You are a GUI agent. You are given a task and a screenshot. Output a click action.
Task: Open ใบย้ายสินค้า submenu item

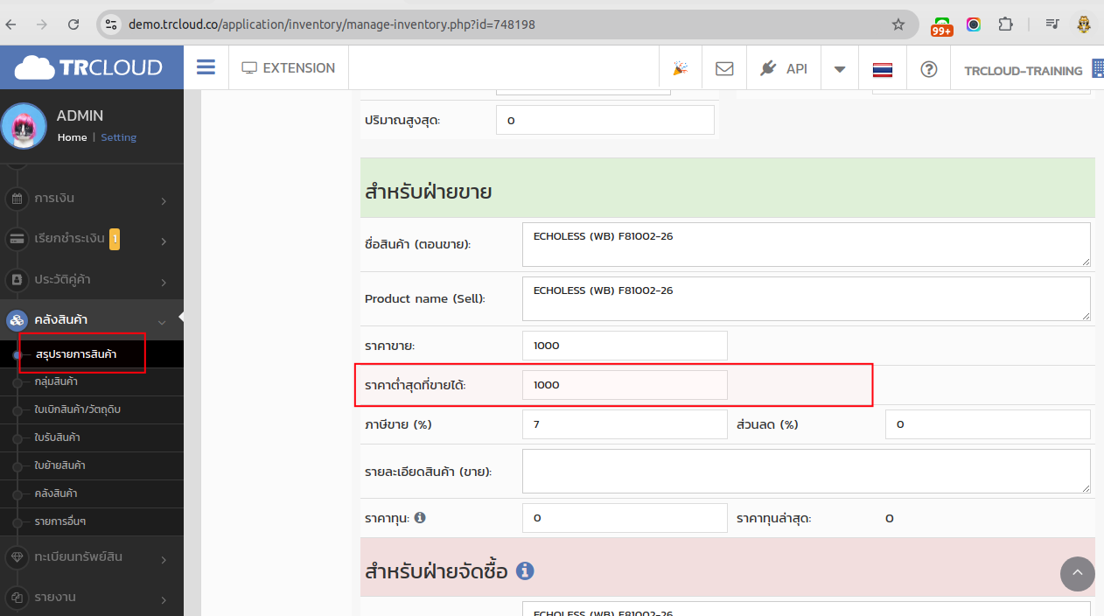coord(59,465)
